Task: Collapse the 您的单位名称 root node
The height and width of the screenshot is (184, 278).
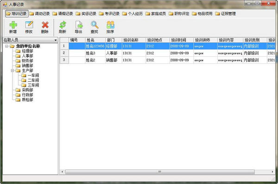Action: click(x=7, y=46)
